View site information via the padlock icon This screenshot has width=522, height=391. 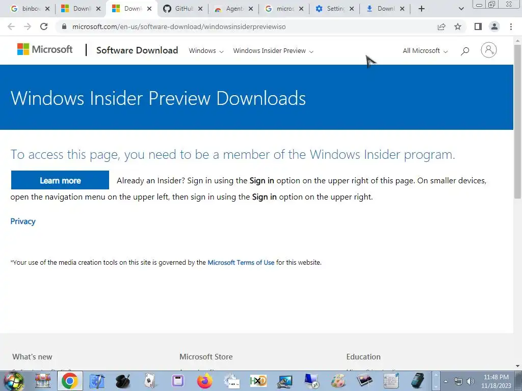[x=64, y=26]
